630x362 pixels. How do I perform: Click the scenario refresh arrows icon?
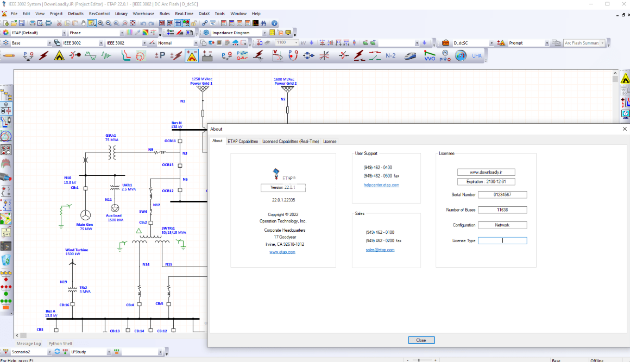click(x=57, y=352)
